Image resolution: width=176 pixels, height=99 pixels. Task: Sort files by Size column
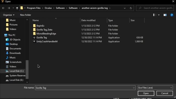pyautogui.click(x=133, y=20)
